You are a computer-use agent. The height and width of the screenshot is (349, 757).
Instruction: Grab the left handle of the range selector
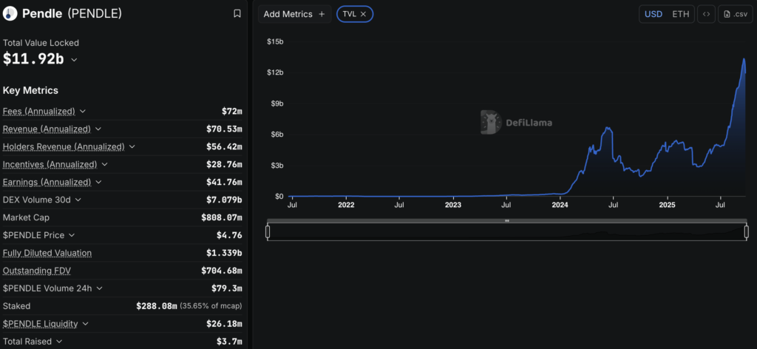coord(268,232)
